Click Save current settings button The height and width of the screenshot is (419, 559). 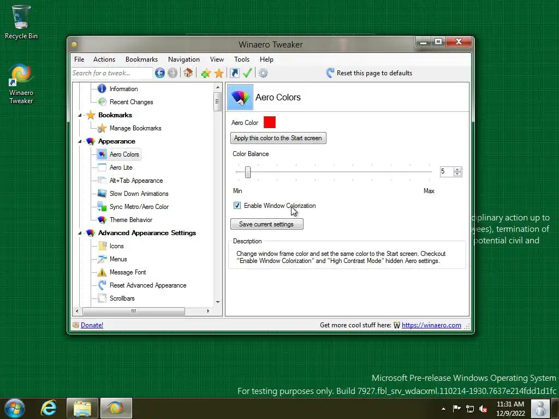coord(266,224)
